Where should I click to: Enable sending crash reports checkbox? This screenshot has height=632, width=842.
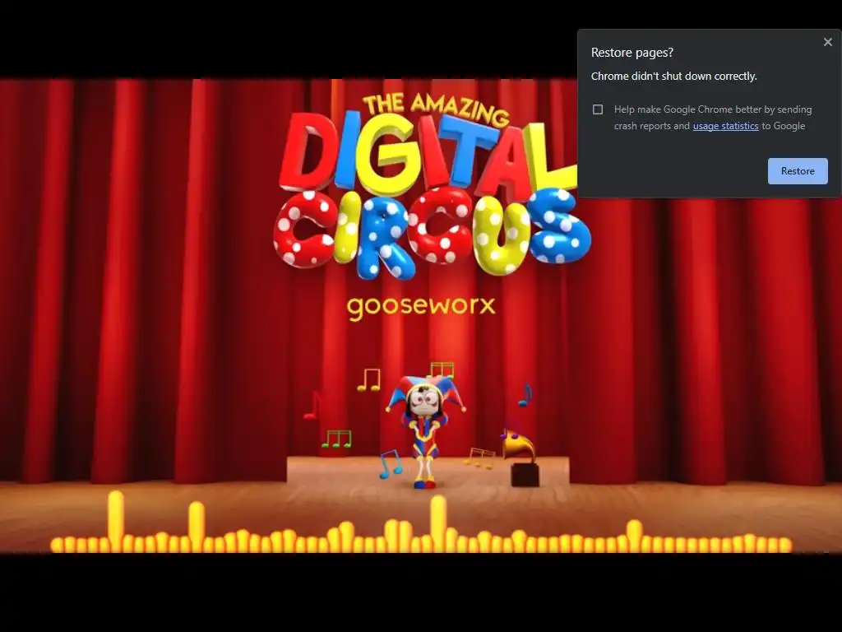[598, 109]
